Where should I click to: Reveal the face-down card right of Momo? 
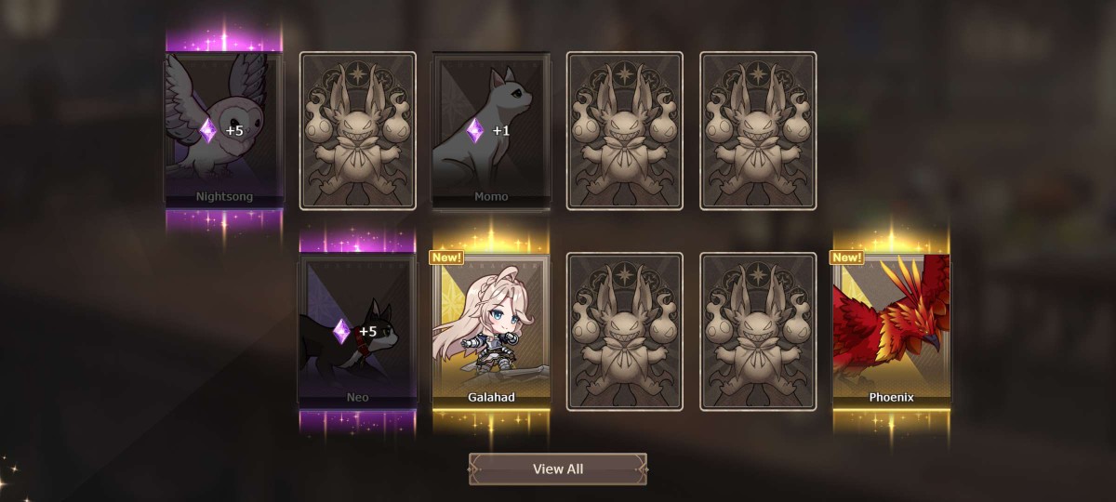[625, 130]
